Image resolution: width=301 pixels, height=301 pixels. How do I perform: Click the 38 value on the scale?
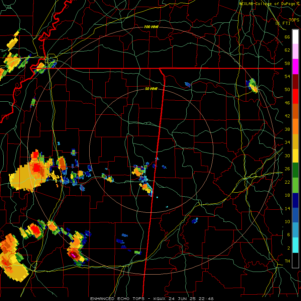point(287,129)
